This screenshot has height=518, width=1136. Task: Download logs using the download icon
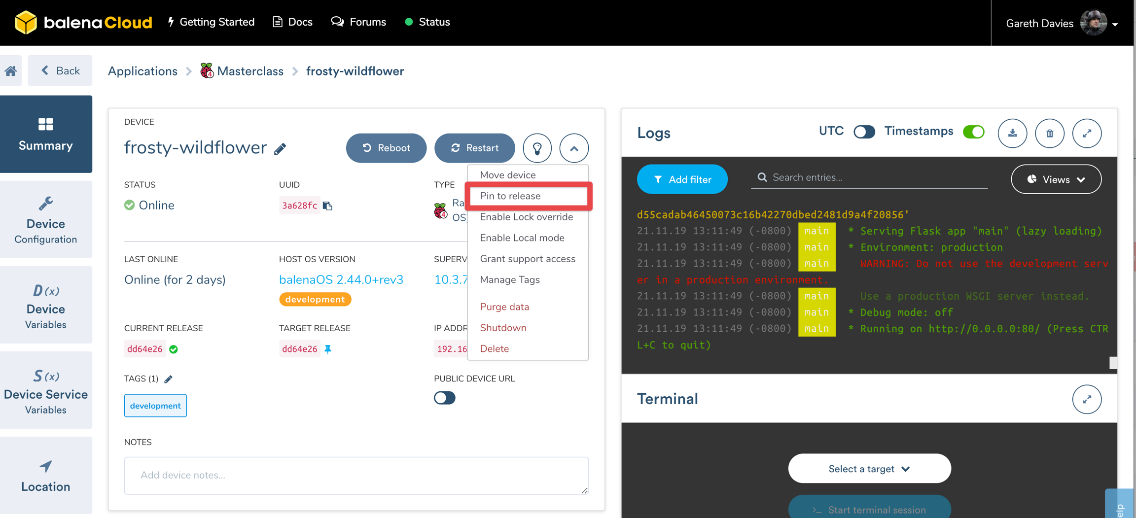click(x=1012, y=133)
